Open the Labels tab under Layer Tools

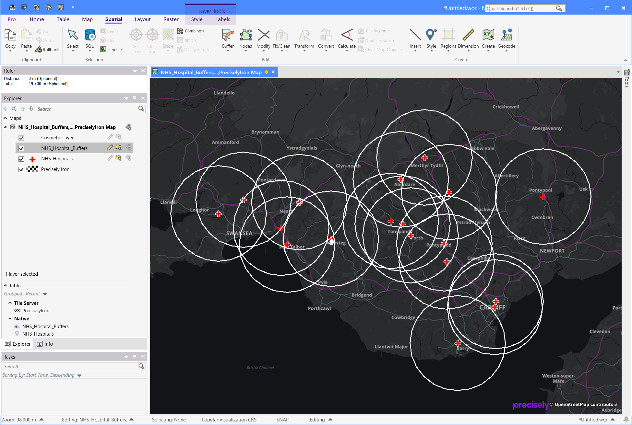point(223,19)
